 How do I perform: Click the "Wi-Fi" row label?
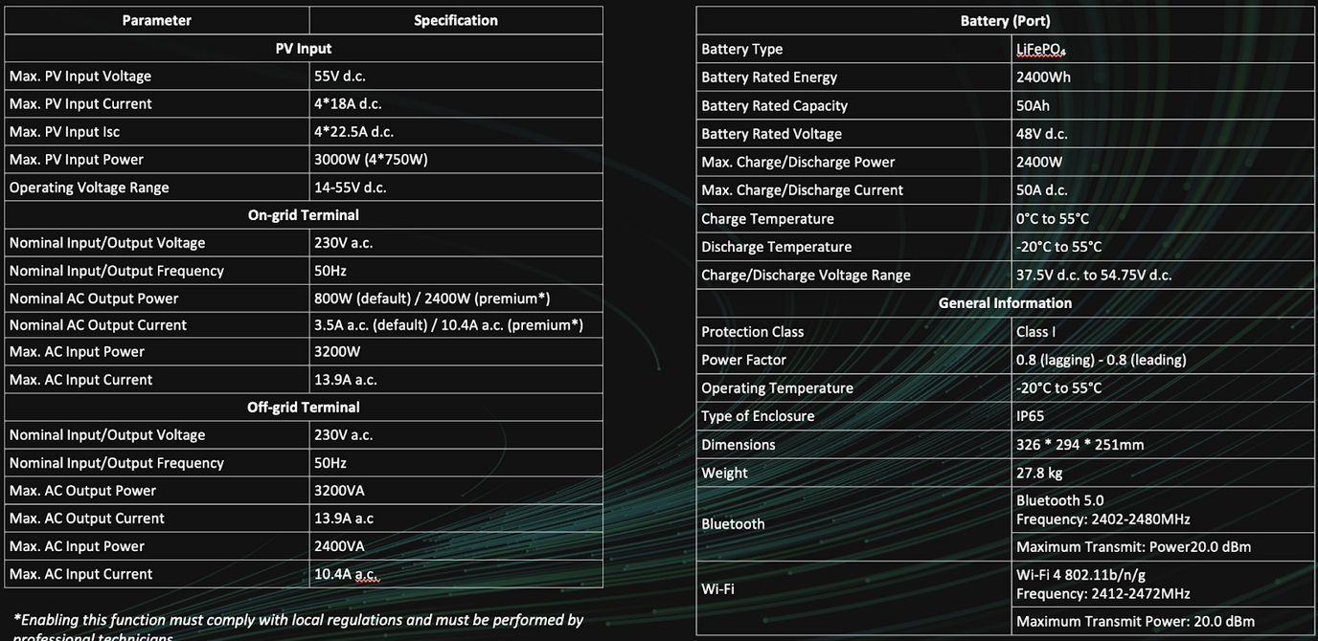click(x=717, y=588)
